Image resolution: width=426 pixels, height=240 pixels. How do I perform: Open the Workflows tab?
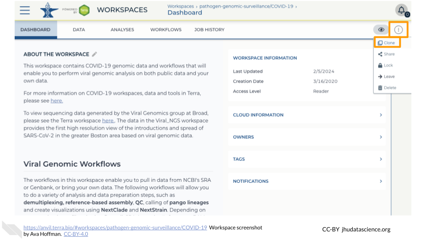pyautogui.click(x=166, y=30)
